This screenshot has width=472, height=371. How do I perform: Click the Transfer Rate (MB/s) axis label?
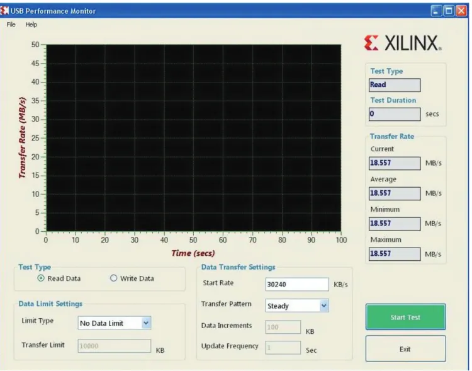pyautogui.click(x=23, y=138)
